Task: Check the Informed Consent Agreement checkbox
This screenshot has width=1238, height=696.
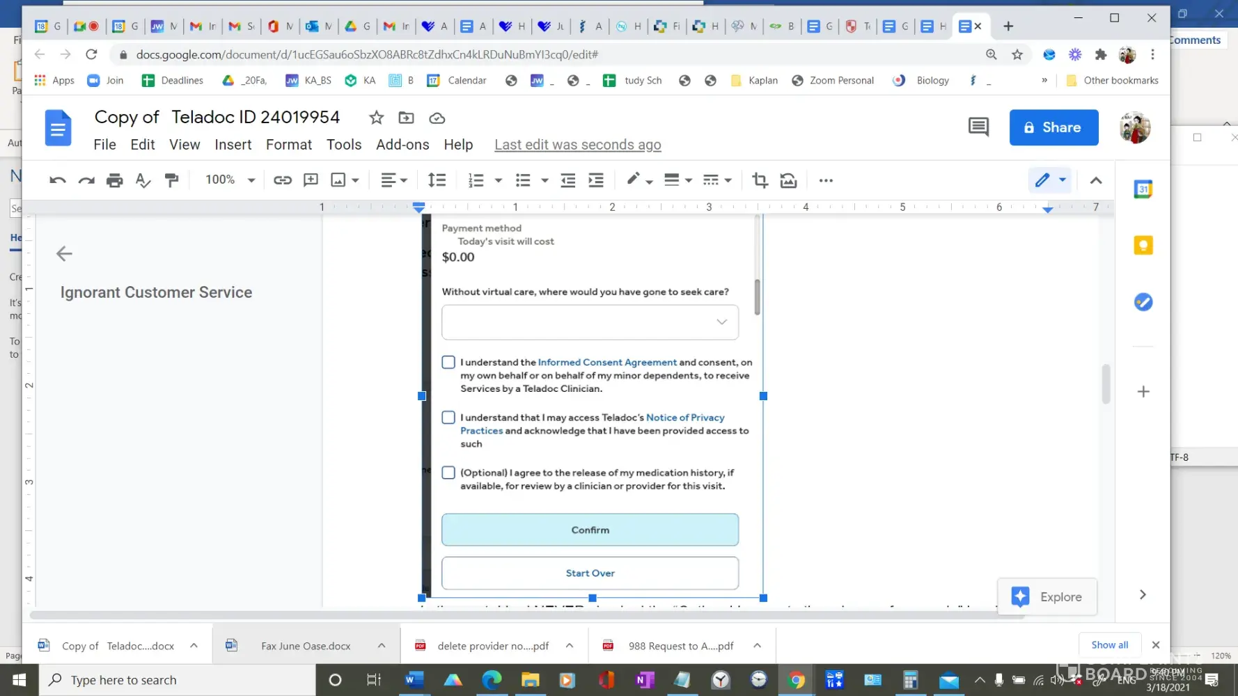Action: tap(448, 362)
